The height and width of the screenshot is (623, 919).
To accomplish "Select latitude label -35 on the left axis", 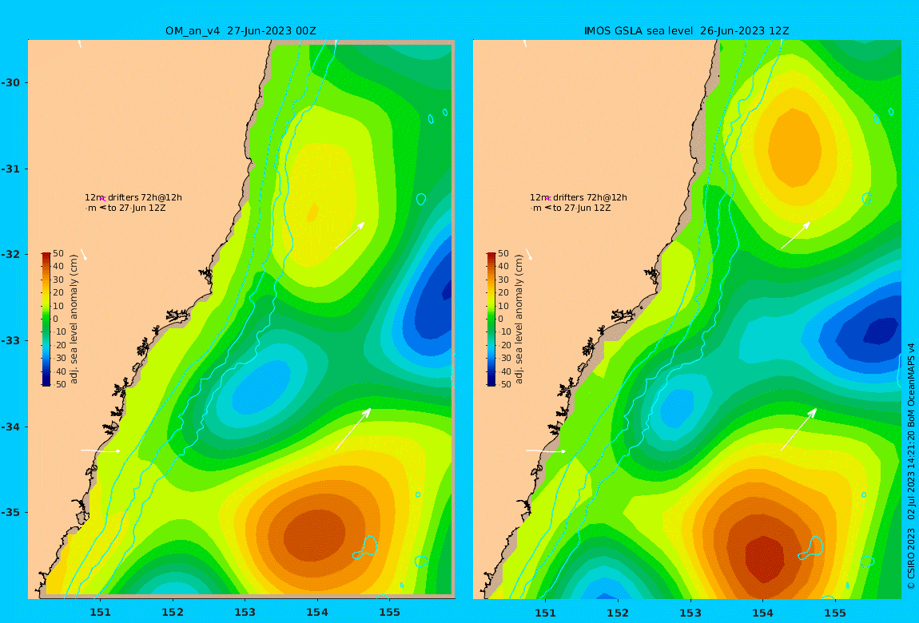I will click(10, 513).
